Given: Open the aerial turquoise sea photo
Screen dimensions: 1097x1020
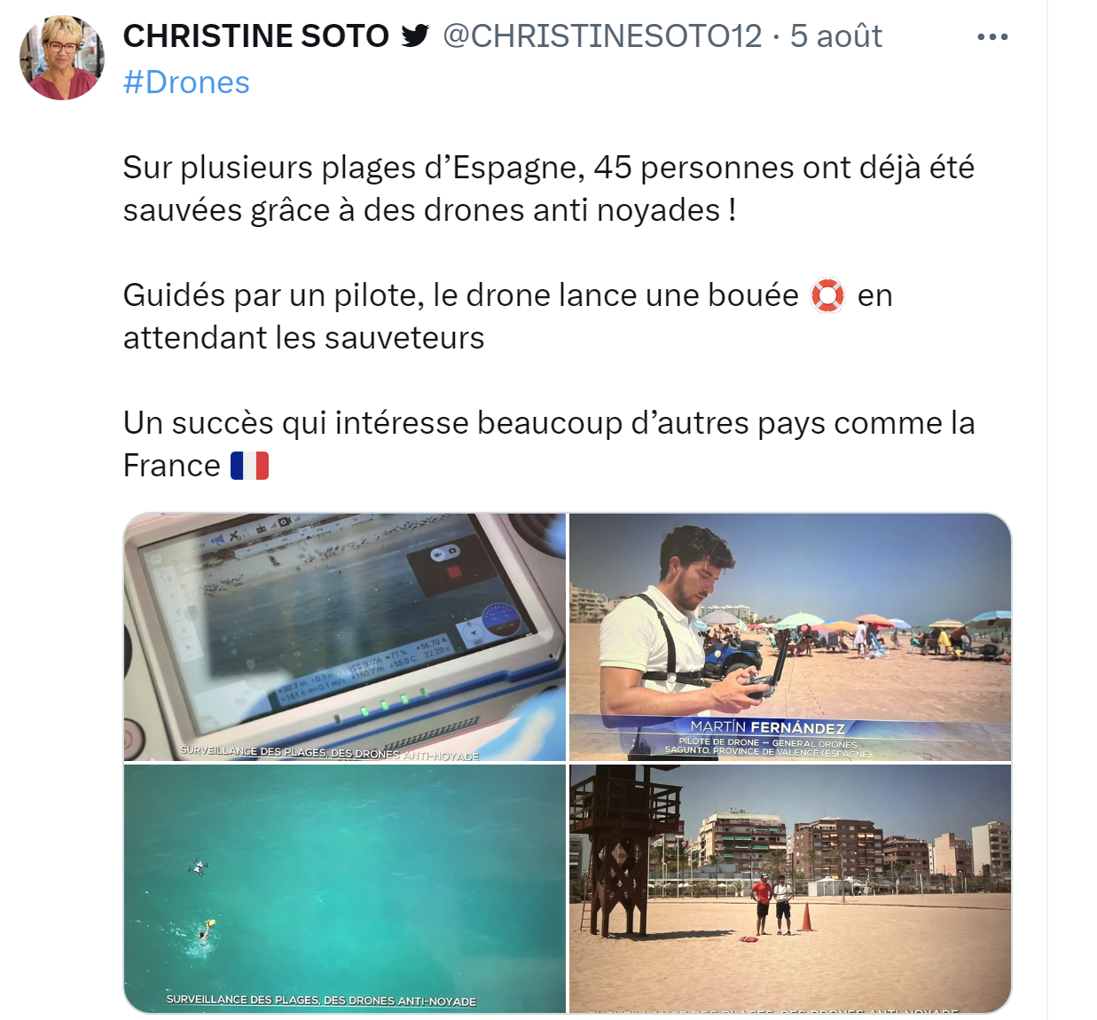Looking at the screenshot, I should pyautogui.click(x=345, y=888).
